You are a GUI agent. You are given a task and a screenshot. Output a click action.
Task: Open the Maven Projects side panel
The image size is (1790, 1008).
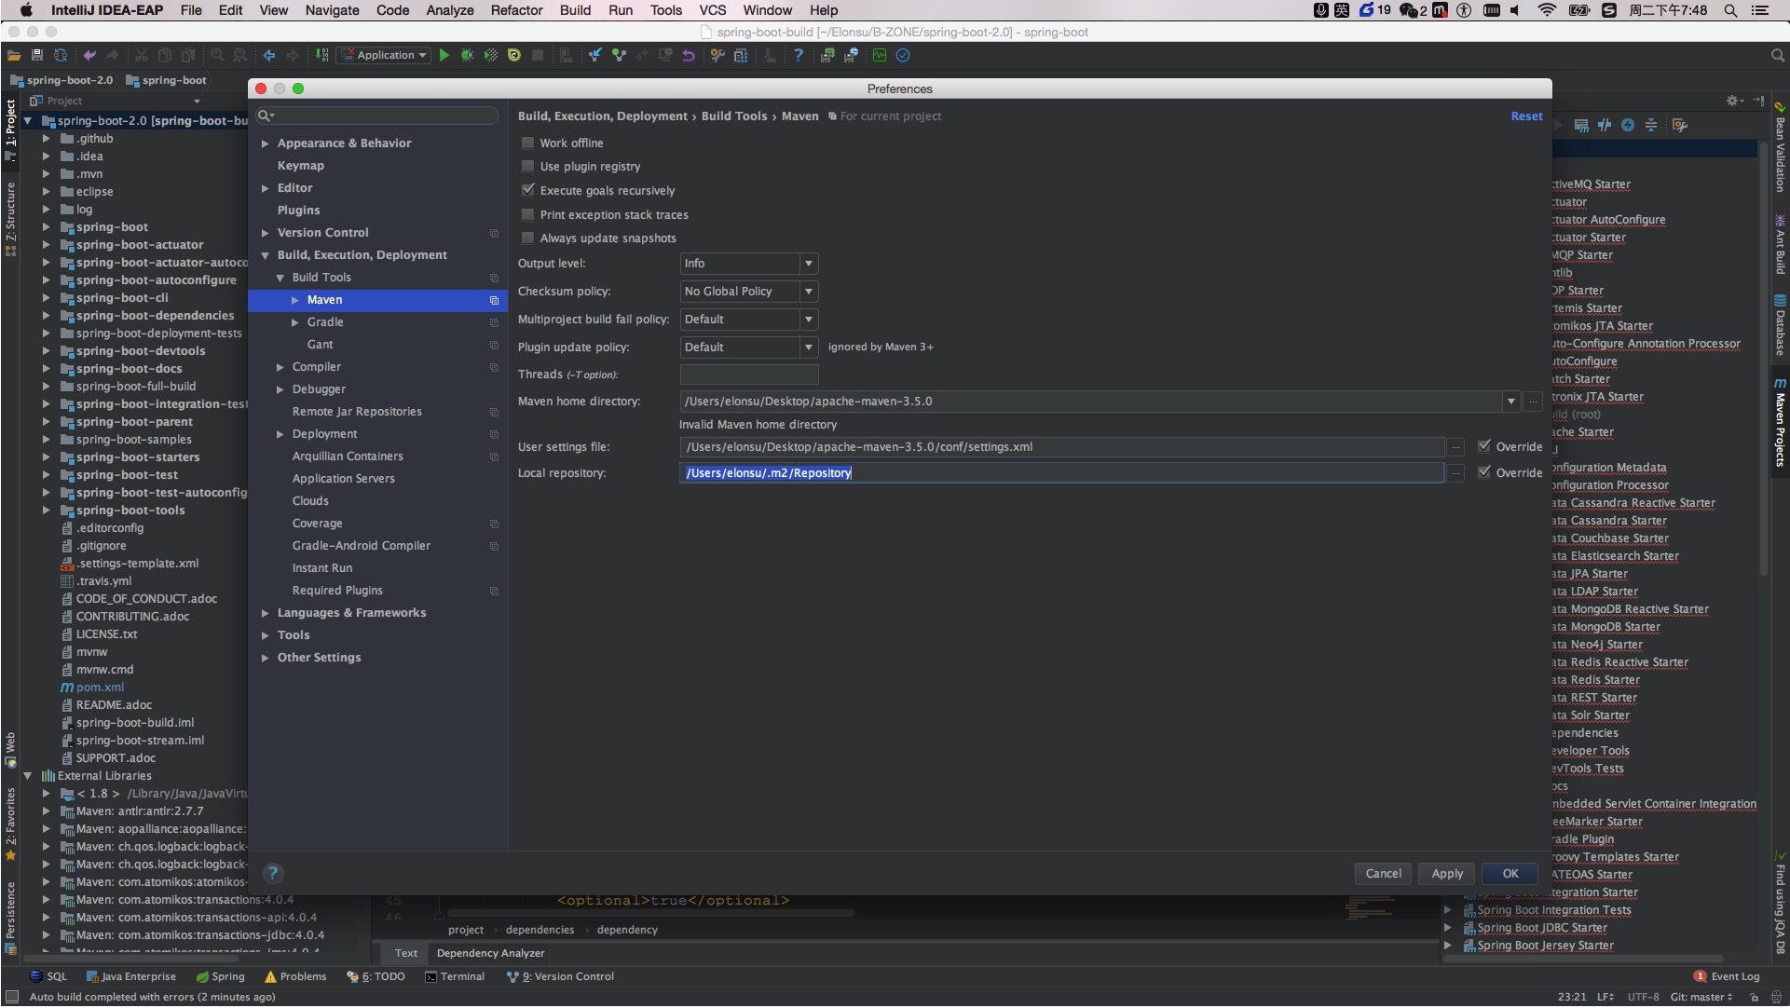1780,424
